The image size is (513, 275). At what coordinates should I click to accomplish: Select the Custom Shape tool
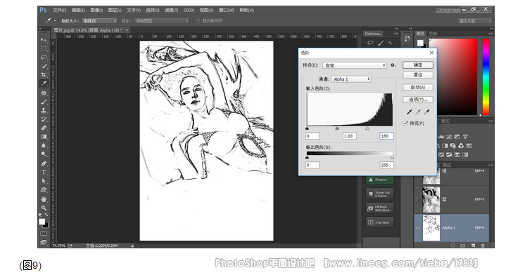[x=44, y=190]
